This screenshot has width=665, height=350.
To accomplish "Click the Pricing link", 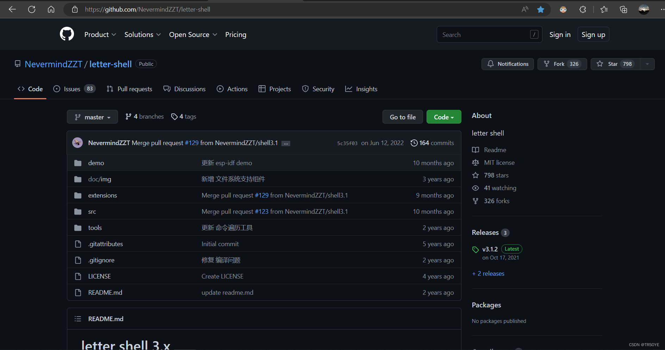I will tap(236, 35).
